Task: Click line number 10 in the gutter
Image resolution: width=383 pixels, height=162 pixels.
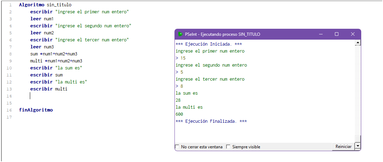Action: pos(9,68)
